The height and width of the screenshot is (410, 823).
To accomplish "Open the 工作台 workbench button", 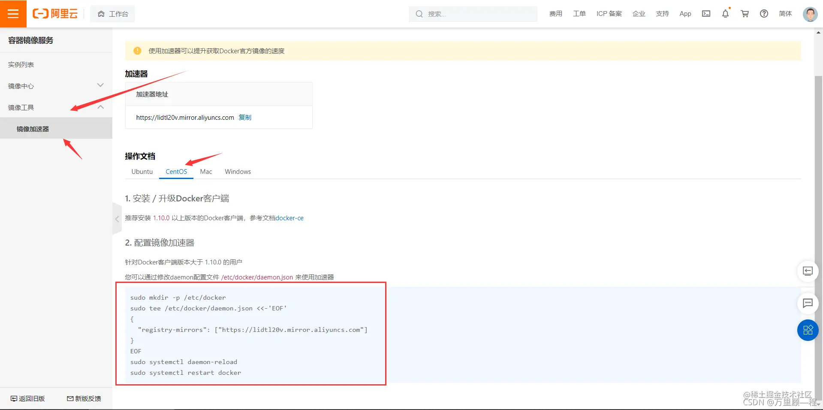I will coord(113,14).
